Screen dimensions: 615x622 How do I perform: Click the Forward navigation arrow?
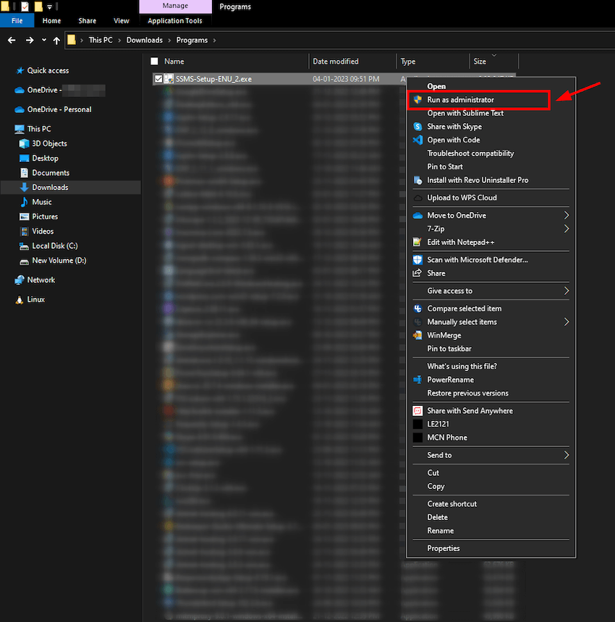click(30, 40)
